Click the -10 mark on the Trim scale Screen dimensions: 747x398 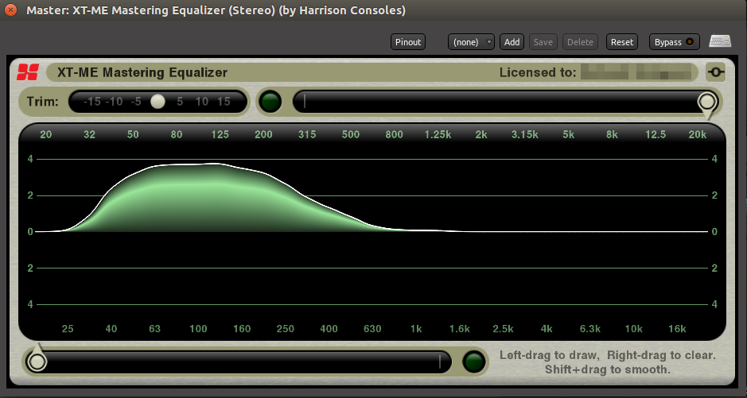(x=114, y=101)
